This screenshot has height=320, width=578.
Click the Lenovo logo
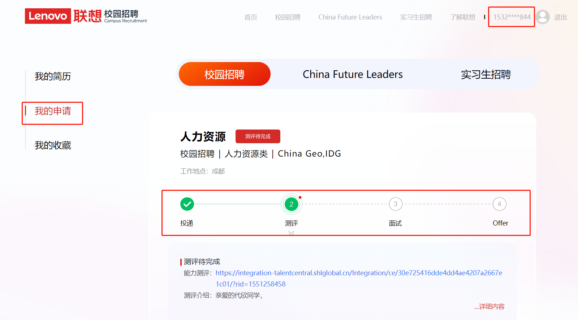48,16
